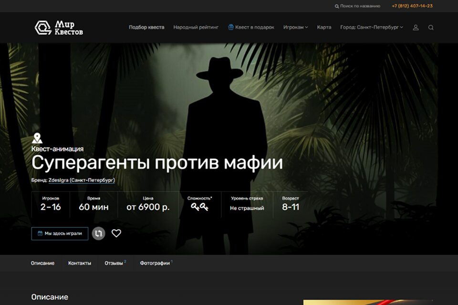Switch to the Отзывы tab
This screenshot has width=458, height=305.
(x=114, y=263)
